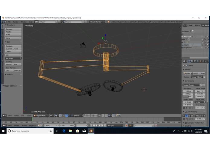This screenshot has height=149, width=210.
Task: Click the Translate button
Action: point(13,29)
